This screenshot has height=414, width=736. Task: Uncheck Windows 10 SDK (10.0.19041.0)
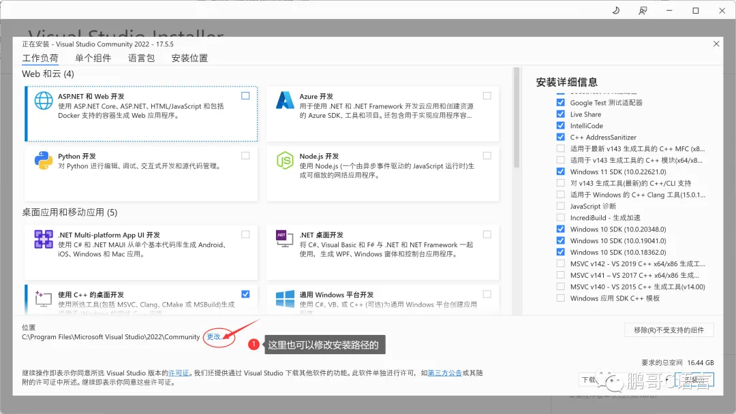click(560, 240)
